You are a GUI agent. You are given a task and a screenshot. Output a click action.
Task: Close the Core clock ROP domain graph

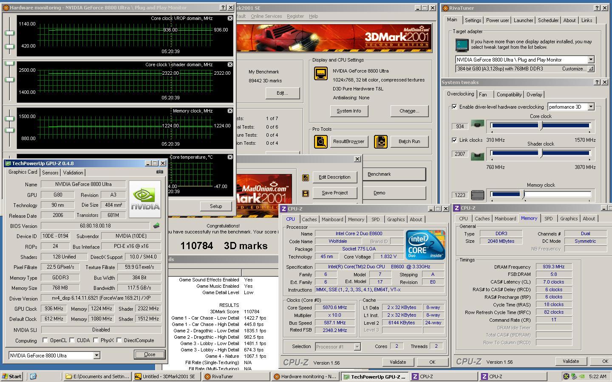point(230,18)
